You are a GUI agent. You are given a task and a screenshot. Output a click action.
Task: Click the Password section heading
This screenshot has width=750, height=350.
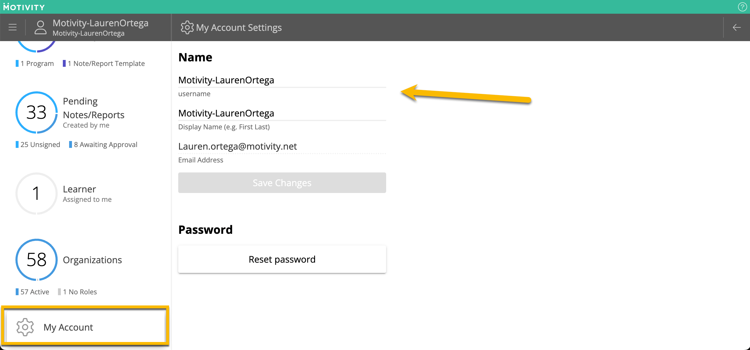pyautogui.click(x=206, y=230)
